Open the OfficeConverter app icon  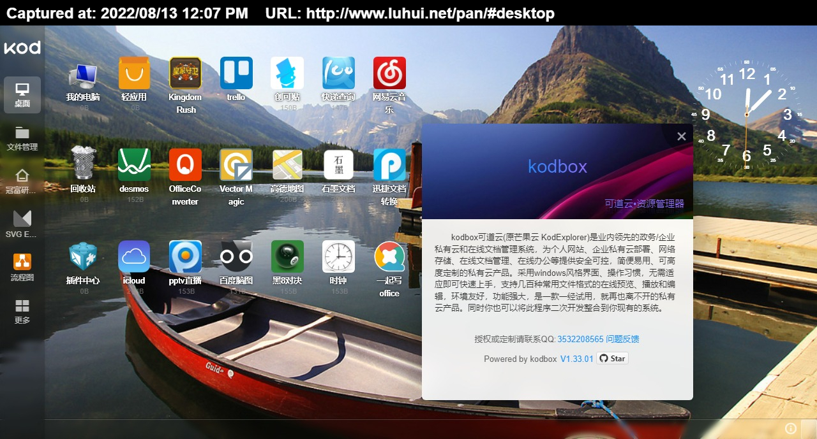(x=185, y=165)
